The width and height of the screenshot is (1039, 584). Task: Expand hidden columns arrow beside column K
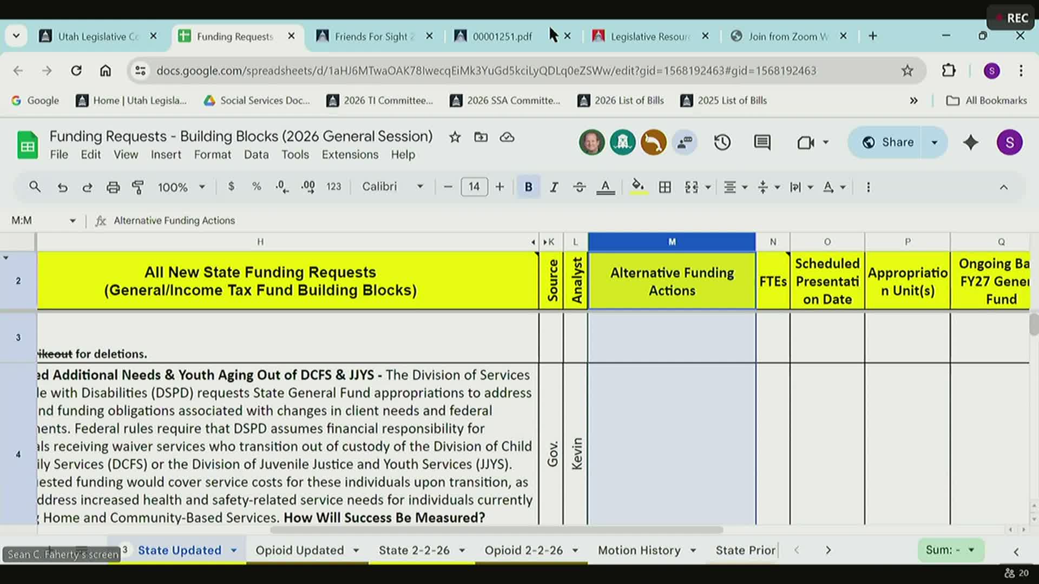click(x=545, y=242)
